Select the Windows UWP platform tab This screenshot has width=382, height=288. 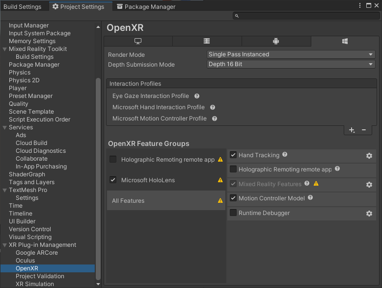tap(345, 41)
